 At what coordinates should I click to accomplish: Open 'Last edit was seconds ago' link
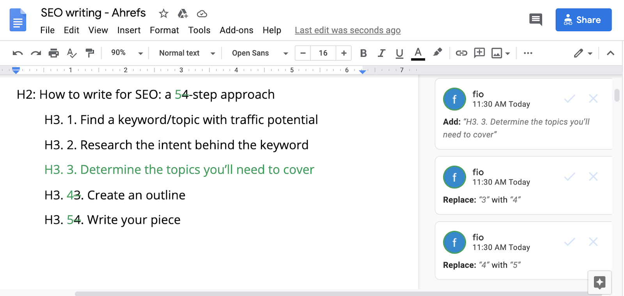(347, 30)
